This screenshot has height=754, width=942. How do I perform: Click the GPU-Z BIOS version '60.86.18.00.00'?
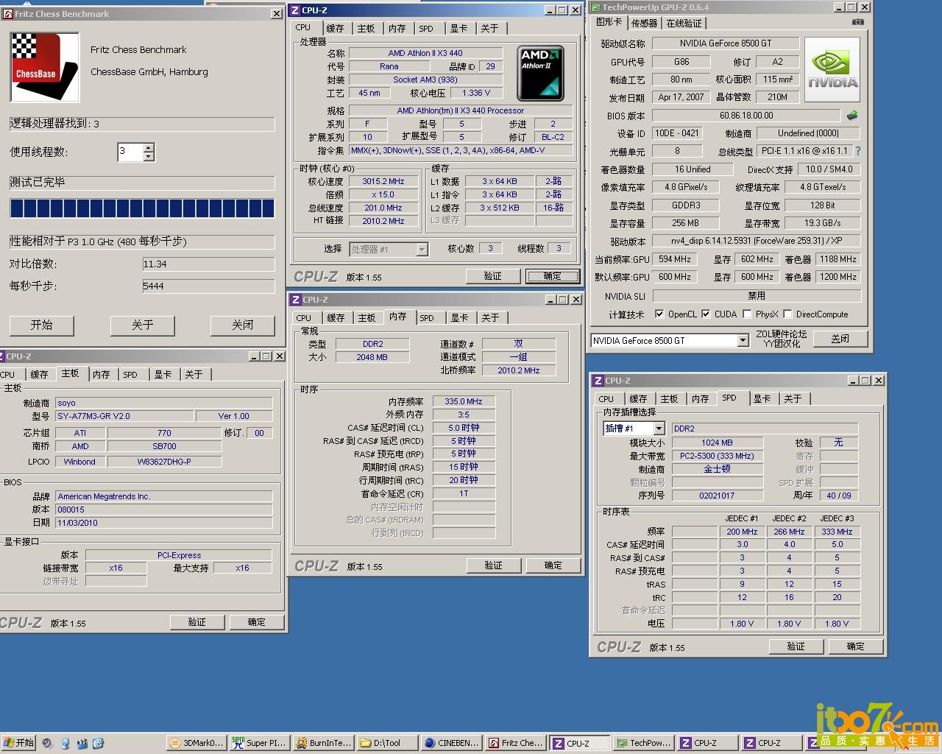click(746, 116)
